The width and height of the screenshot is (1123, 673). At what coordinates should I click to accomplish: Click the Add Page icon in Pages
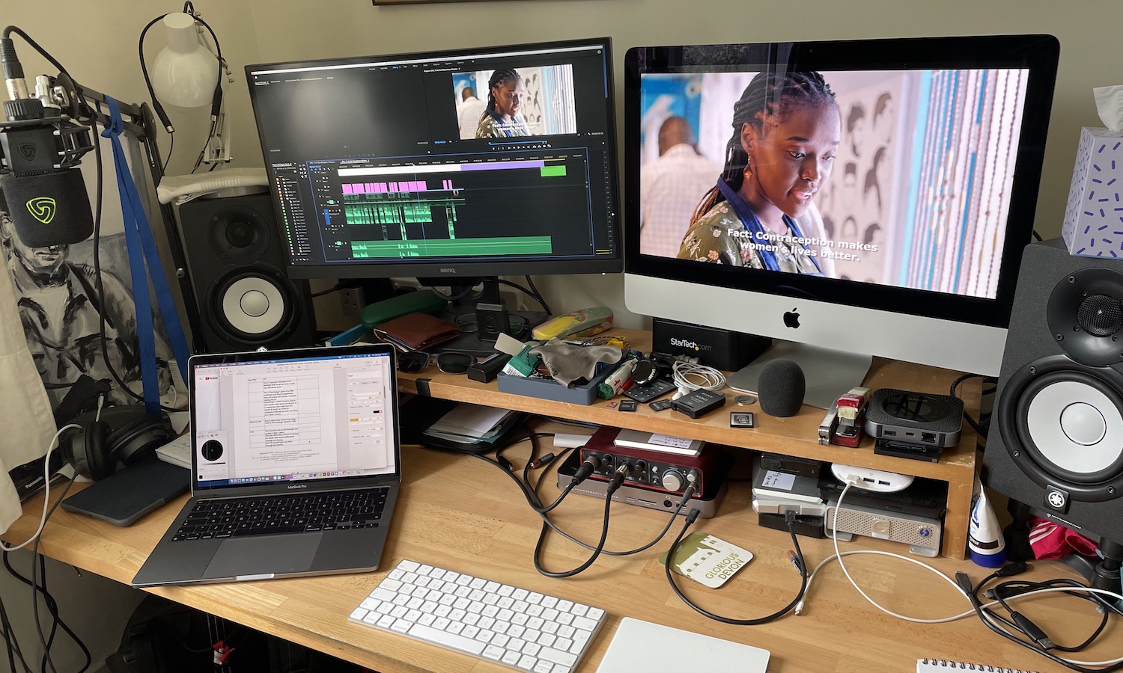(x=240, y=372)
